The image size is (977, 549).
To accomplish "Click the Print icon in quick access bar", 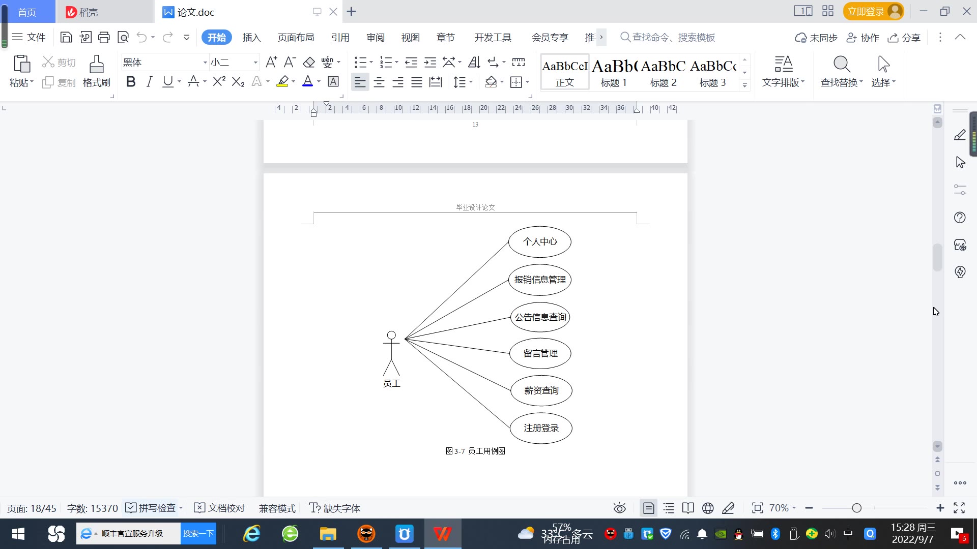I will click(x=104, y=37).
